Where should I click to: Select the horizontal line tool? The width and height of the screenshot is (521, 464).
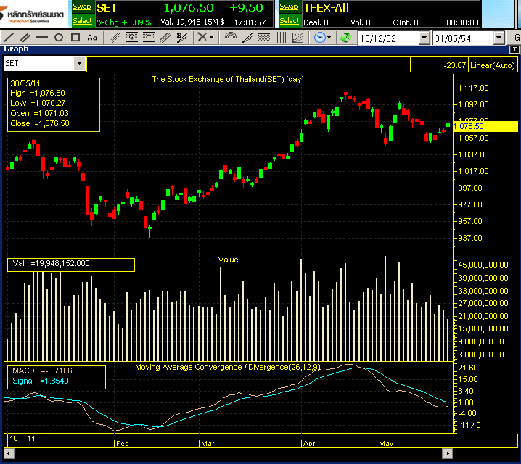coord(43,37)
